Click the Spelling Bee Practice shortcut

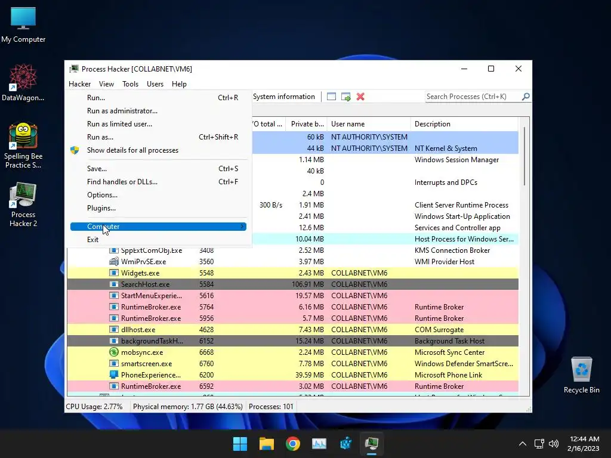23,146
